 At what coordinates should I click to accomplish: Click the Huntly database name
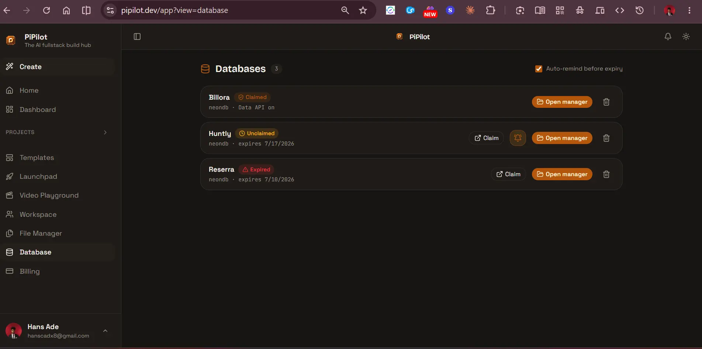point(220,134)
